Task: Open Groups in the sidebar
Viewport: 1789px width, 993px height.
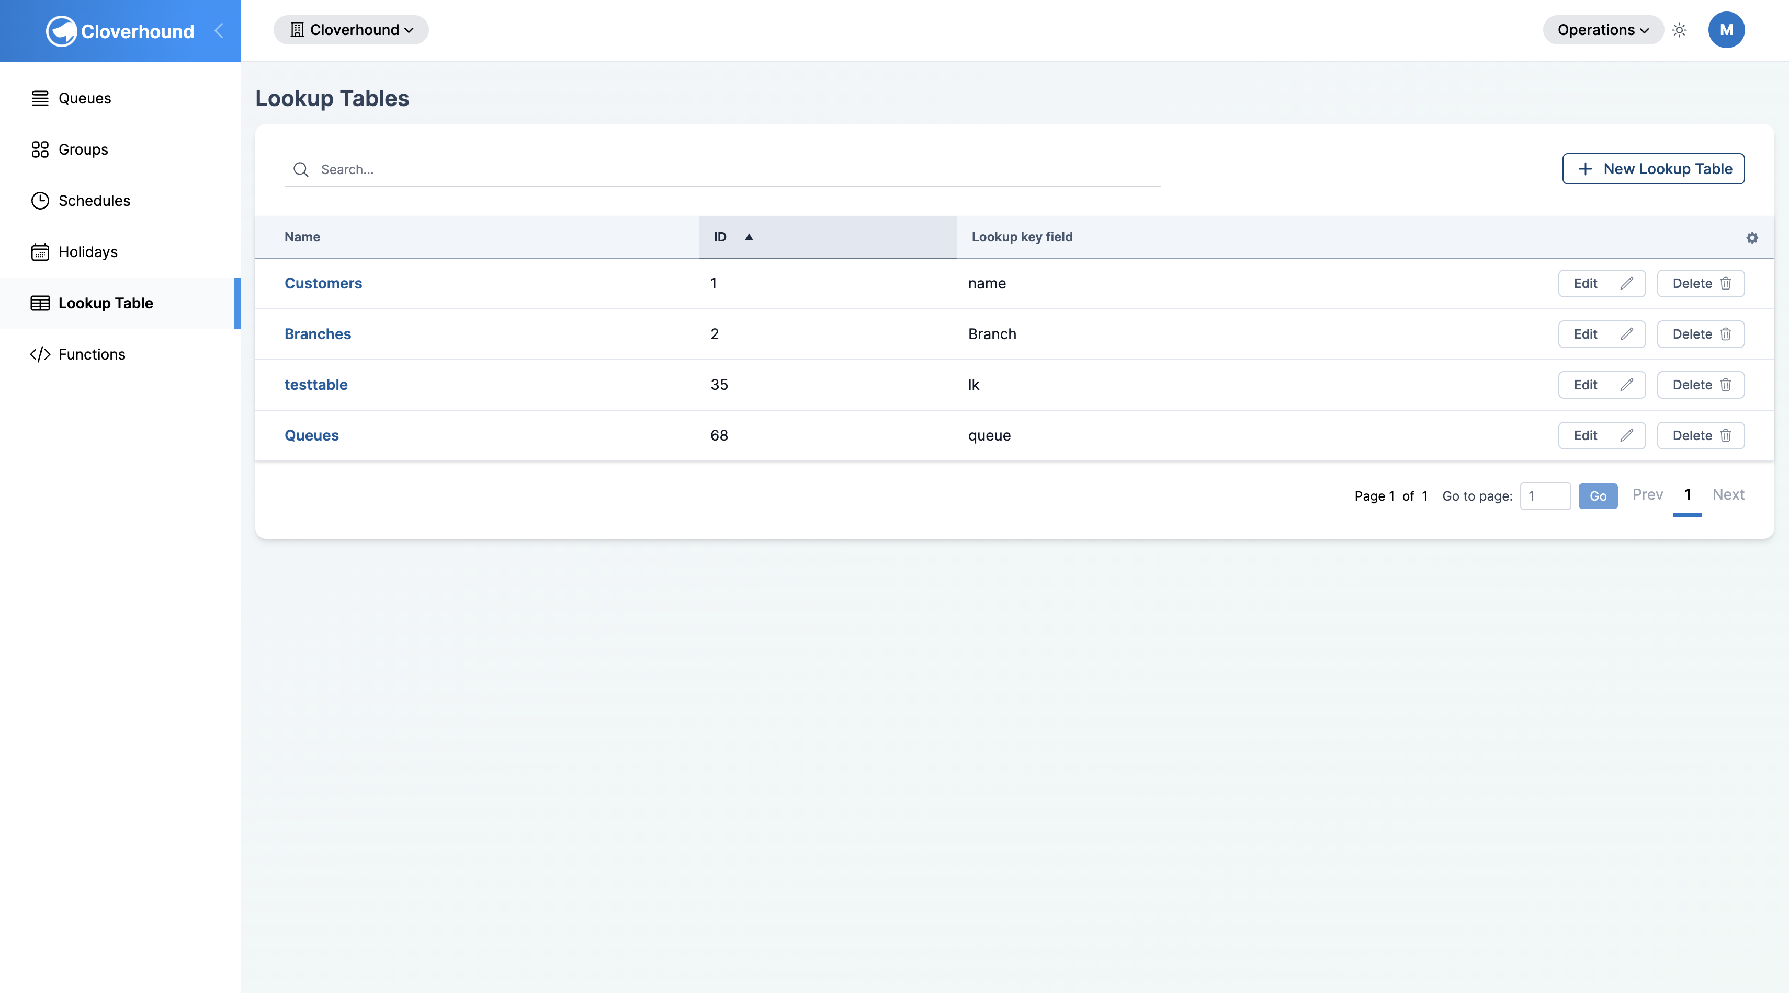Action: 120,149
